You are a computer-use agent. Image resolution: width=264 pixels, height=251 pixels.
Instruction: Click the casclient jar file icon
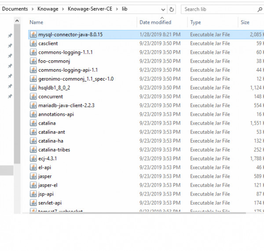tap(33, 44)
